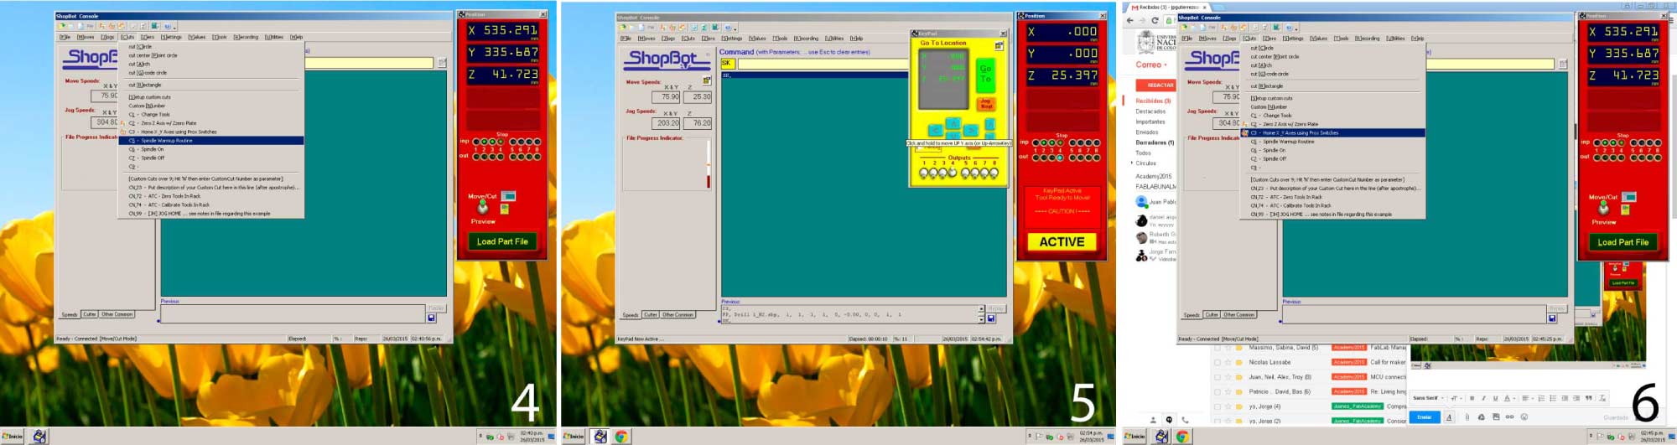Open alignment dropdown in compose toolbar

[x=1527, y=398]
